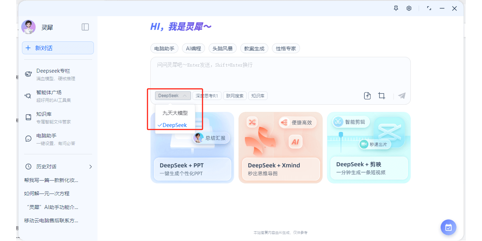This screenshot has height=241, width=482.
Task: Open settings via the hexagon gear icon
Action: [x=409, y=8]
